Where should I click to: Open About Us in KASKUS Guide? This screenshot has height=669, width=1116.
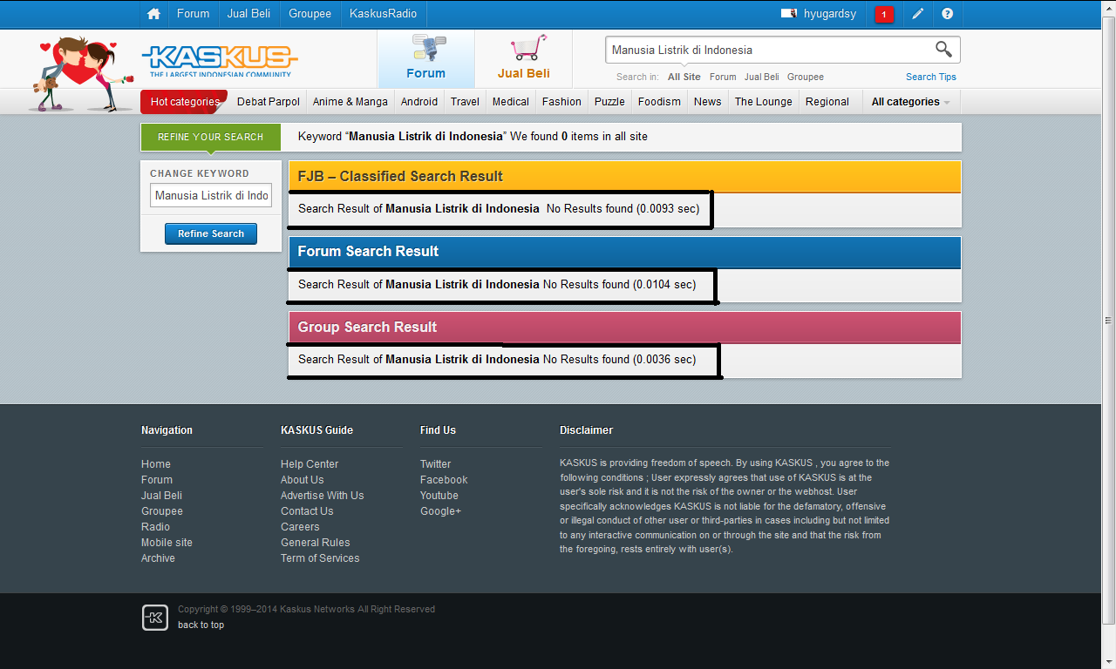[302, 480]
